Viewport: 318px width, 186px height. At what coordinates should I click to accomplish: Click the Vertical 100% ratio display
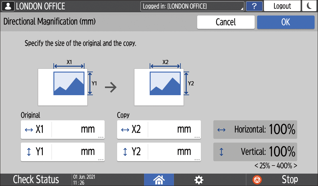255,152
